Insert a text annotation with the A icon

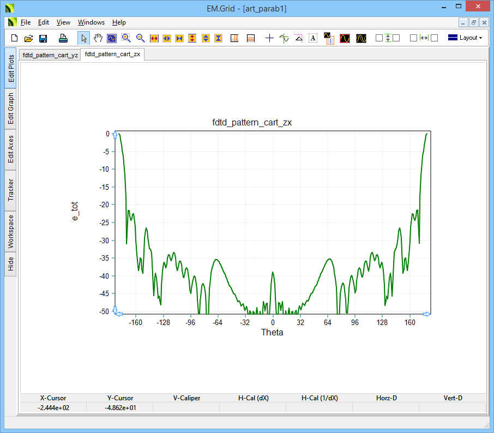313,38
